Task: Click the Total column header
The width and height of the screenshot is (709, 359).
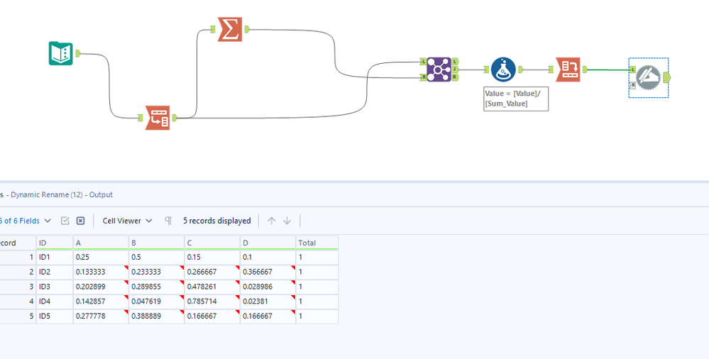Action: tap(317, 243)
